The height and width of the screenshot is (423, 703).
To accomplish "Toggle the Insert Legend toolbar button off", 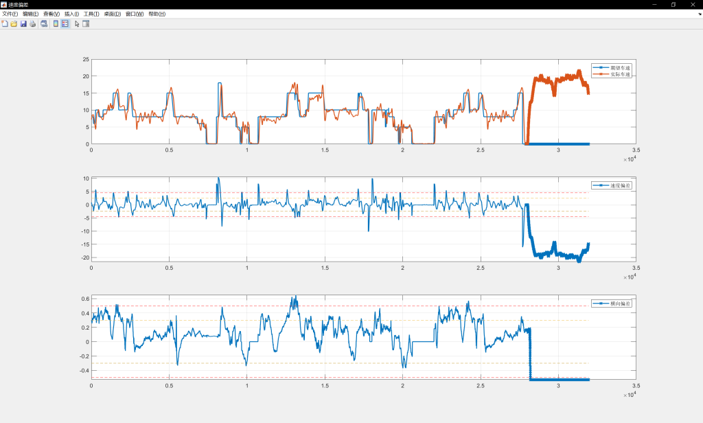I will (x=65, y=23).
